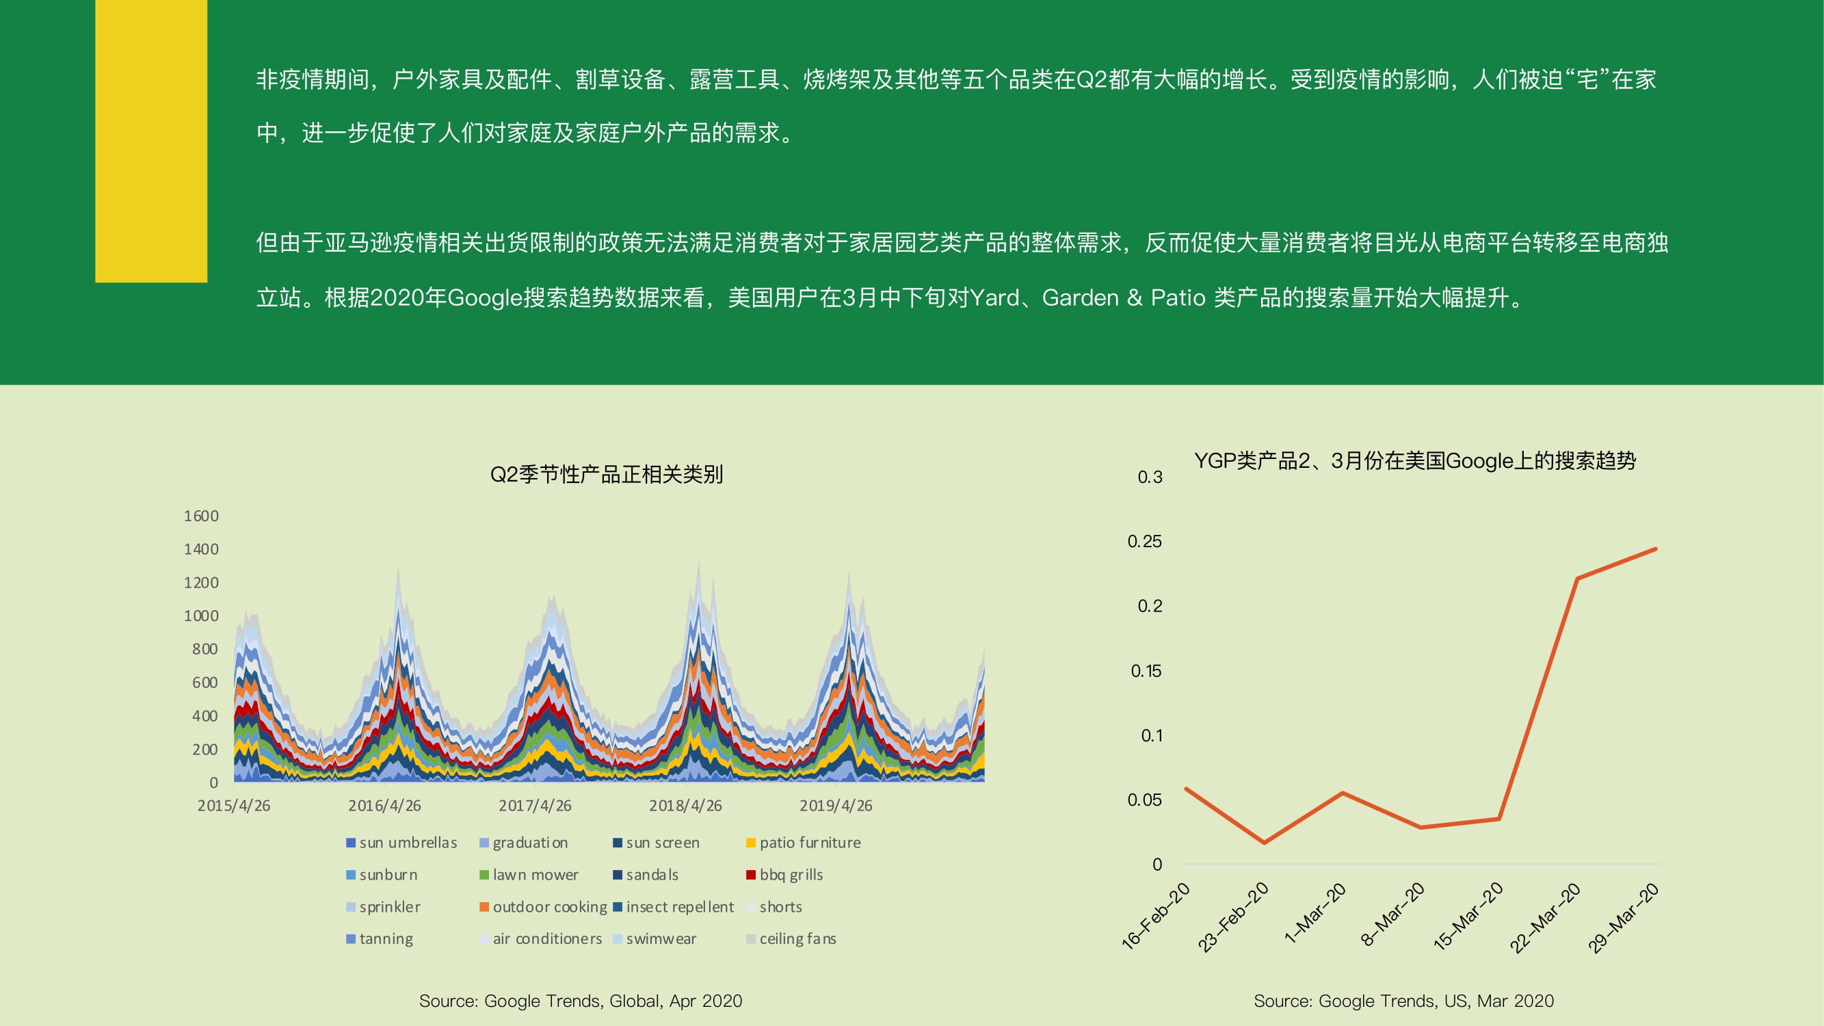Click the sun umbrellas legend swatch
The width and height of the screenshot is (1824, 1026).
coord(350,843)
